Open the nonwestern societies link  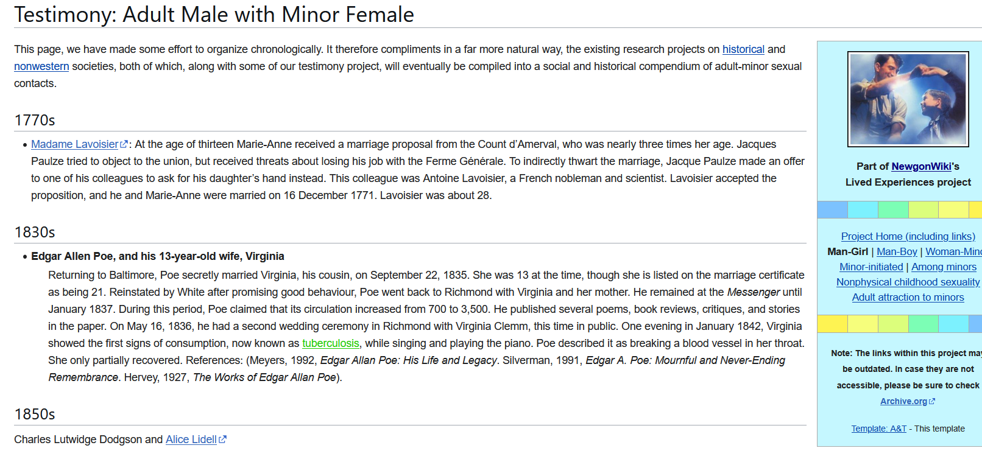tap(41, 66)
